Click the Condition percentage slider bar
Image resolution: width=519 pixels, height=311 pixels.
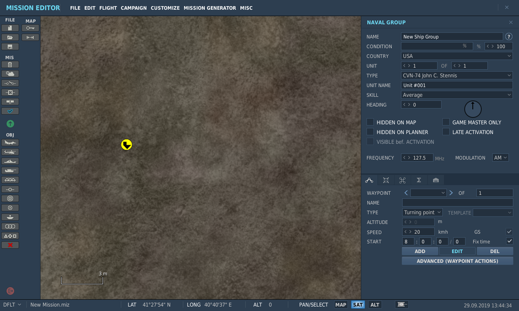point(437,46)
